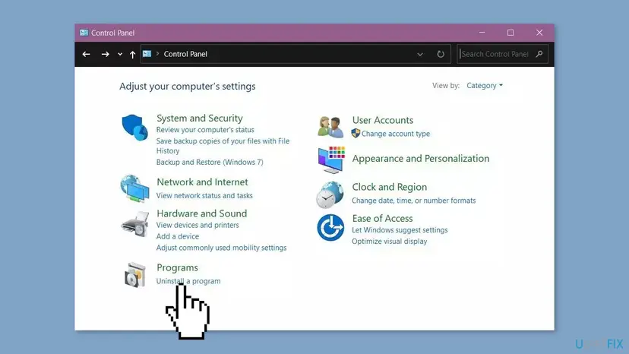Image resolution: width=629 pixels, height=354 pixels.
Task: Minimize the Control Panel window
Action: (x=482, y=33)
